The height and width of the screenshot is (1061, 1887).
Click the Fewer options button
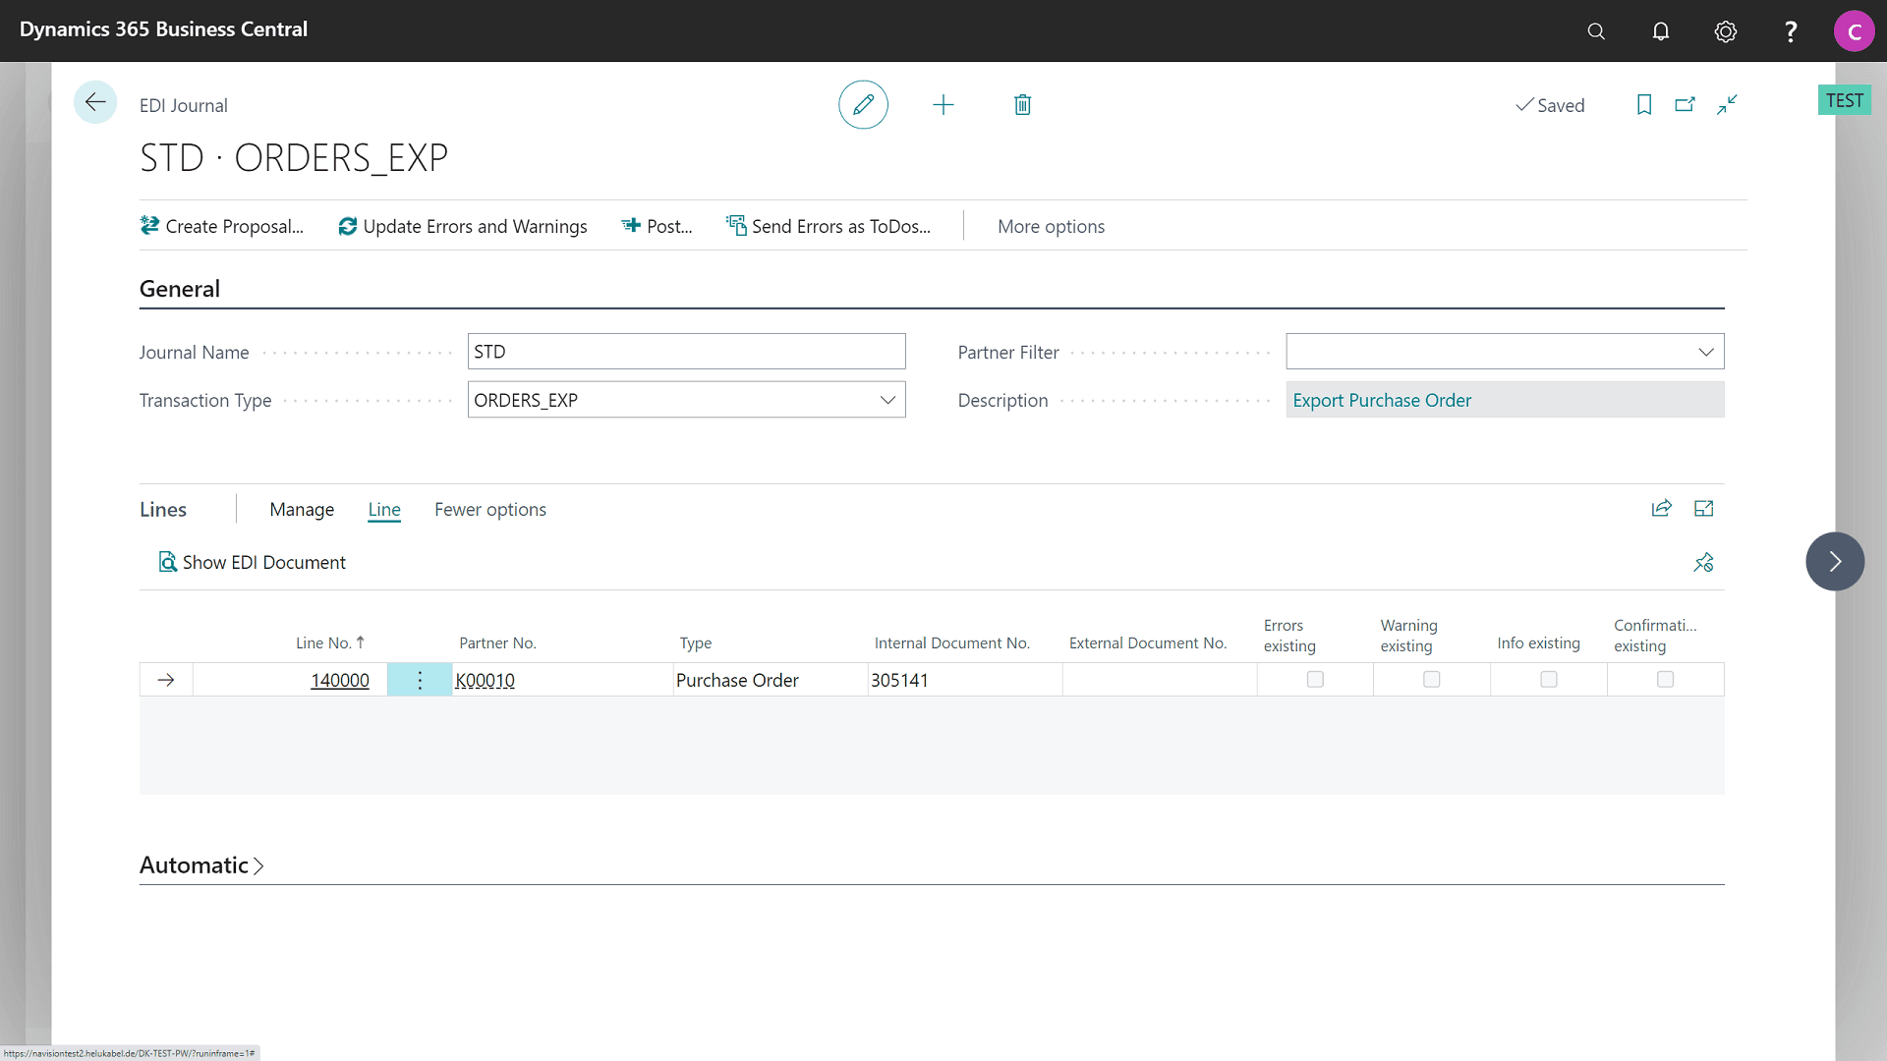click(489, 508)
